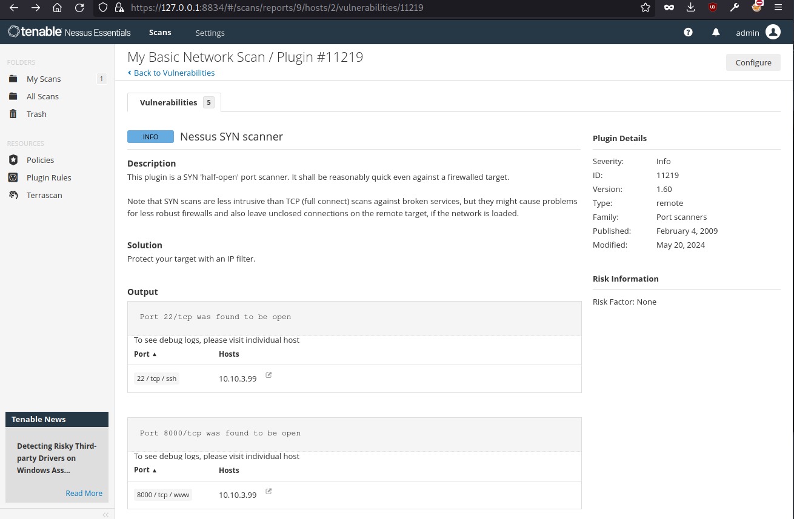Open the admin user avatar menu
Screen dimensions: 794x519
click(773, 33)
